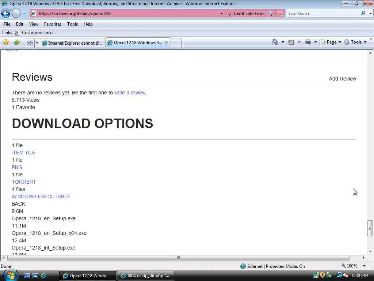Open the ITEM TILE download link
Screen dimensions: 374x281
tap(23, 153)
